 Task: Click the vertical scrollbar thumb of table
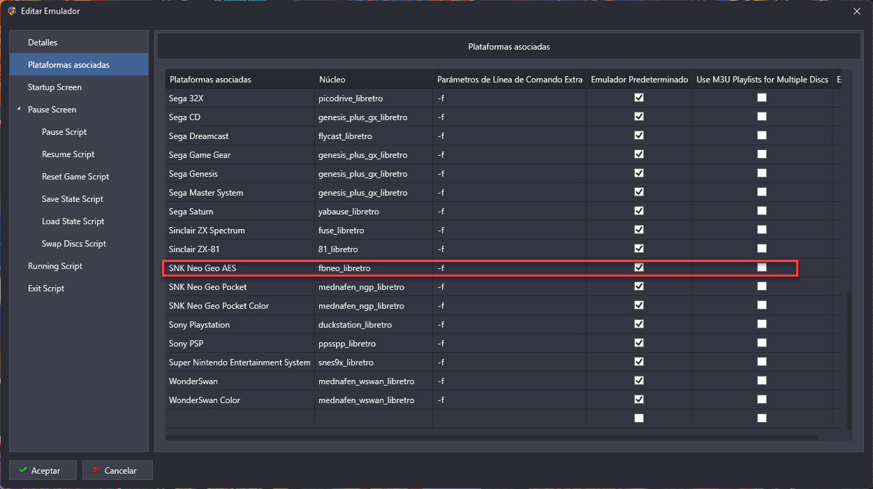click(x=849, y=360)
